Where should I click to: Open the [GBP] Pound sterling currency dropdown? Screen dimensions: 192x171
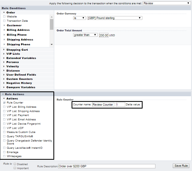click(x=115, y=18)
